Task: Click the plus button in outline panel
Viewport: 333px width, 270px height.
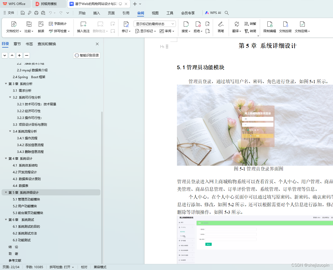Action: click(19, 55)
